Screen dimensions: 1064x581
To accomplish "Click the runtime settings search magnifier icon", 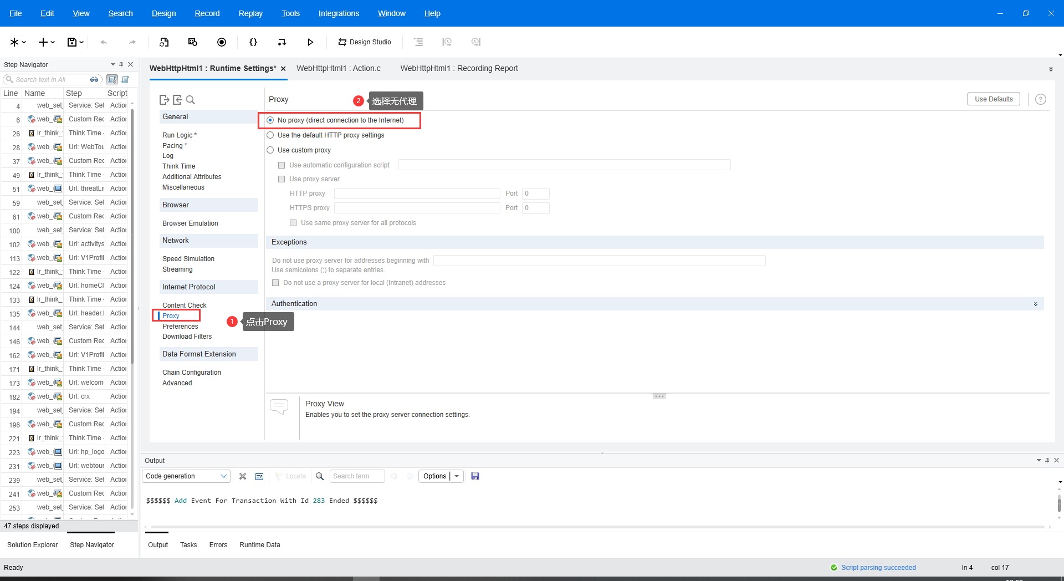I will (191, 100).
